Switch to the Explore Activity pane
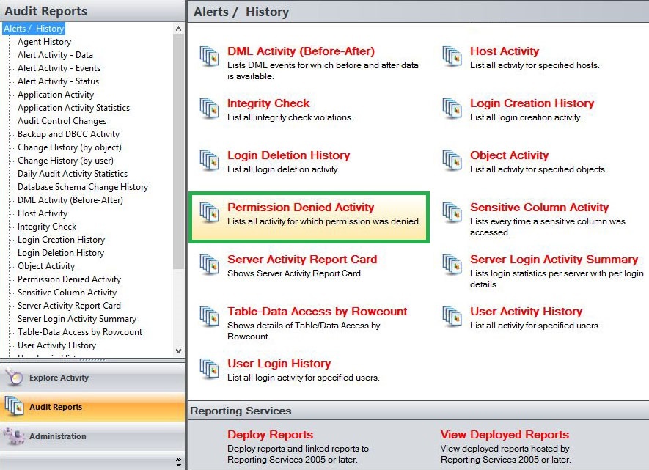Image resolution: width=649 pixels, height=470 pixels. point(92,378)
